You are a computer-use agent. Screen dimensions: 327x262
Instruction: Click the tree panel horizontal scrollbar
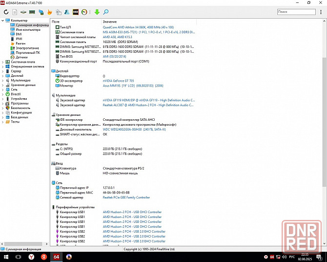point(23,244)
